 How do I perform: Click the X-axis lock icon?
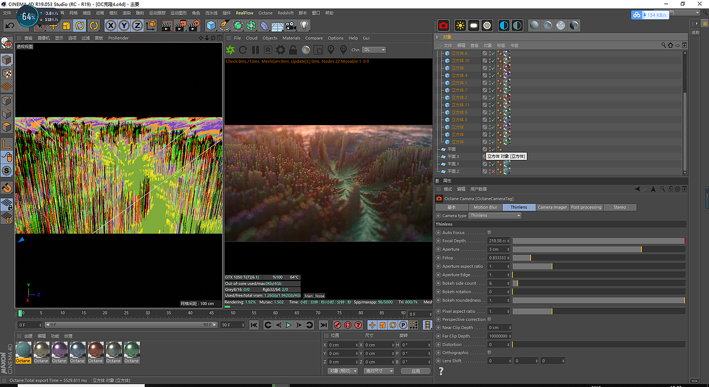click(x=111, y=25)
